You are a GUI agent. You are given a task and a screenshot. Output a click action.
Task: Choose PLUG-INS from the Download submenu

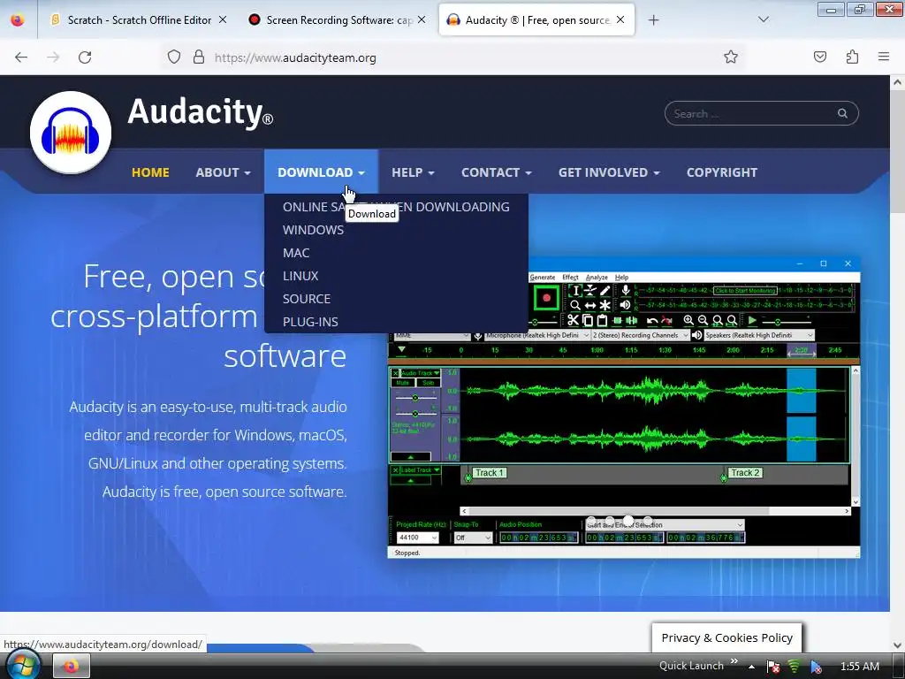310,322
